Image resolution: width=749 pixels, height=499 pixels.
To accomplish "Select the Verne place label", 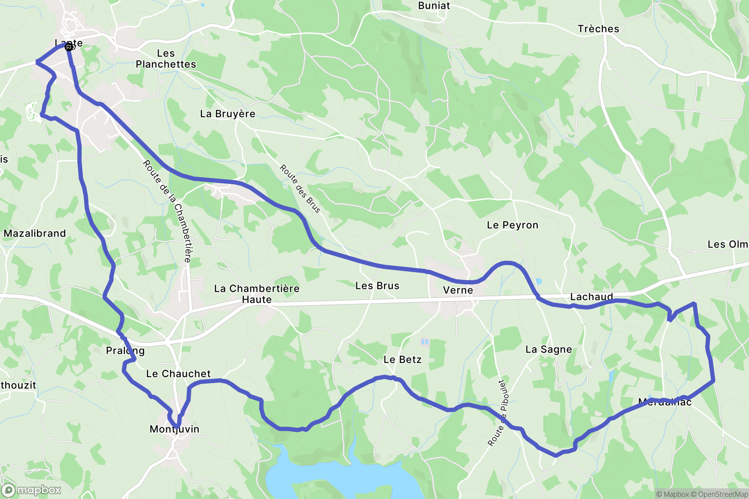I will [458, 290].
